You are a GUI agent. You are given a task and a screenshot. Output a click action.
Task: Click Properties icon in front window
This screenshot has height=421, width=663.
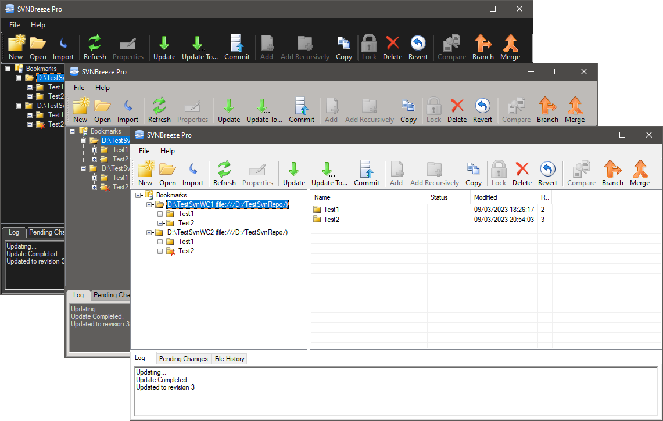tap(257, 174)
